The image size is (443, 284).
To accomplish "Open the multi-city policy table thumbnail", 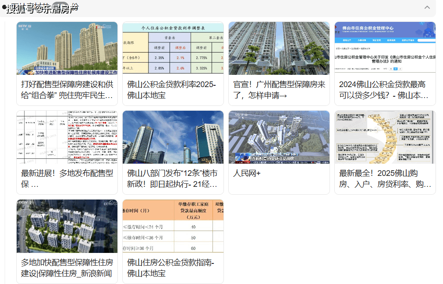I will tap(67, 137).
